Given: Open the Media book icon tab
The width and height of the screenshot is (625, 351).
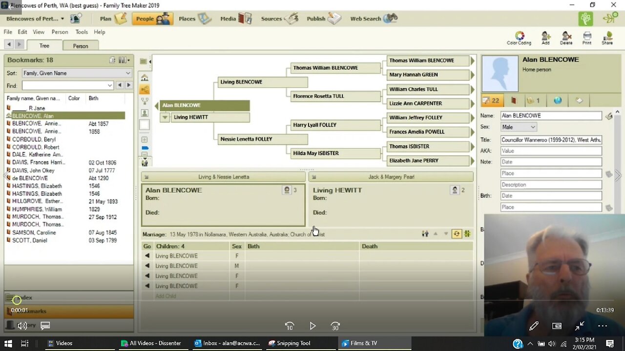Looking at the screenshot, I should 514,100.
